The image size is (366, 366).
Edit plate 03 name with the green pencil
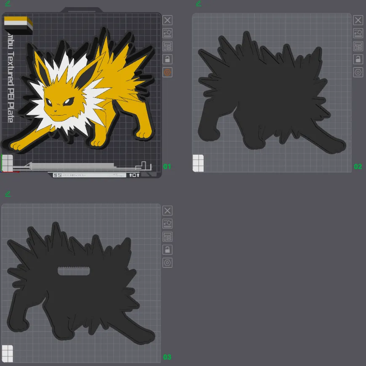pos(7,194)
